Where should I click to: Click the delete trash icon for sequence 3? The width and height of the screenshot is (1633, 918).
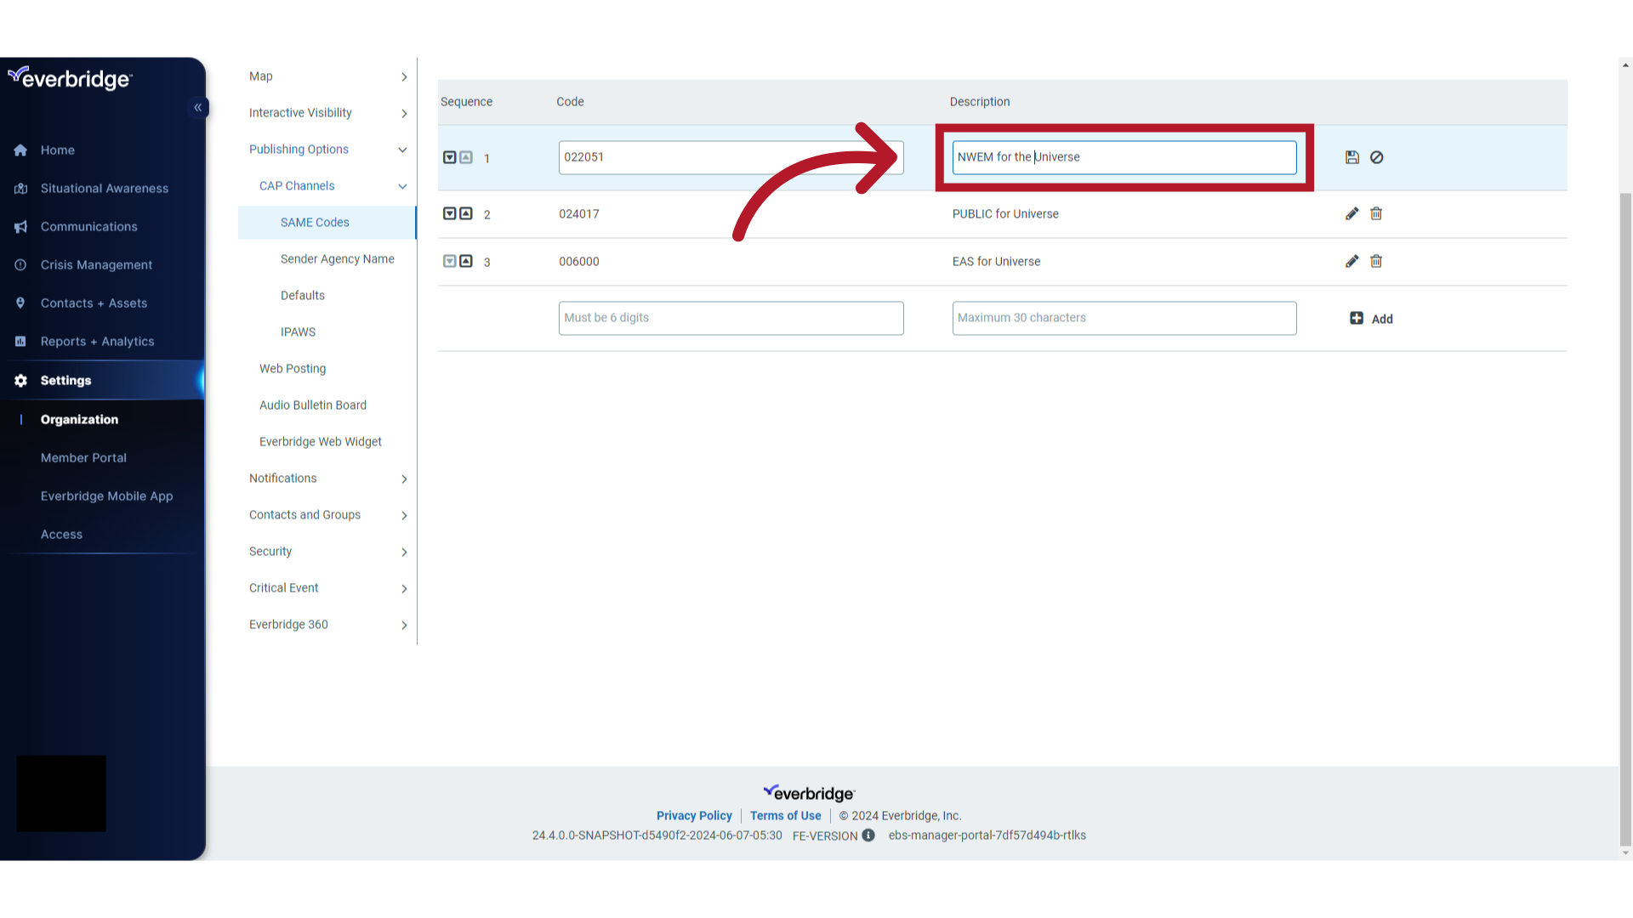(x=1376, y=261)
